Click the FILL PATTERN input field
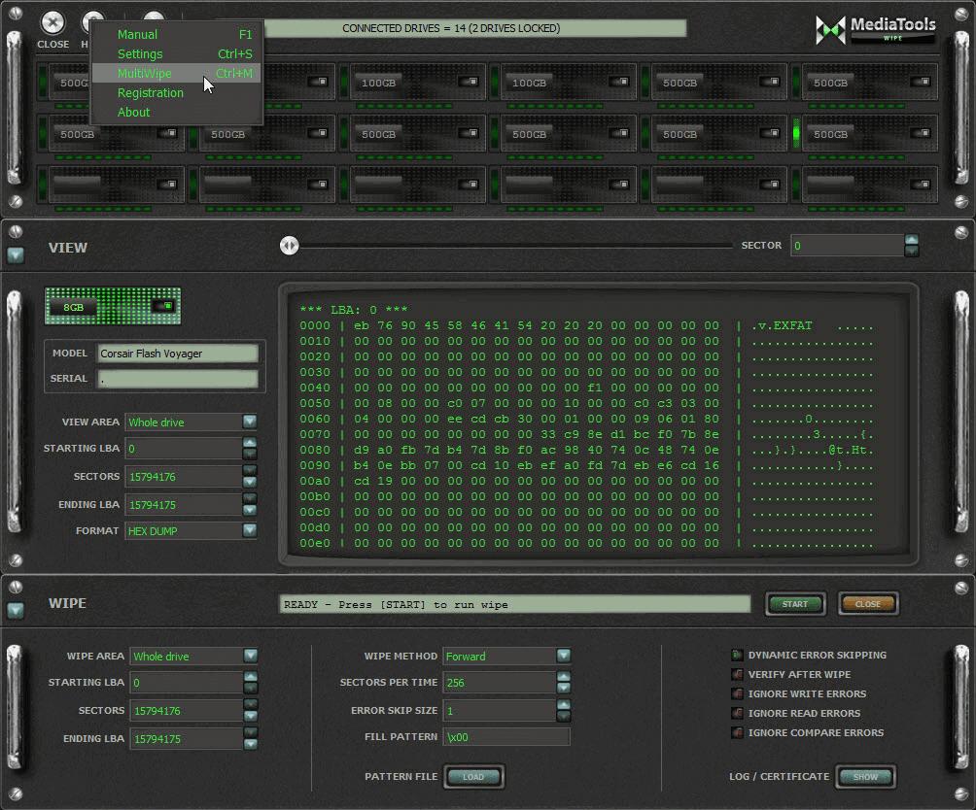The image size is (976, 810). 505,736
